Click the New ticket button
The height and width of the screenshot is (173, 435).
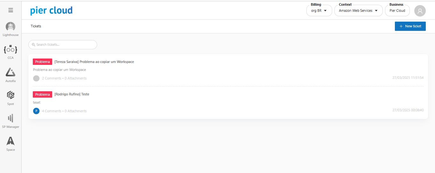pos(410,26)
